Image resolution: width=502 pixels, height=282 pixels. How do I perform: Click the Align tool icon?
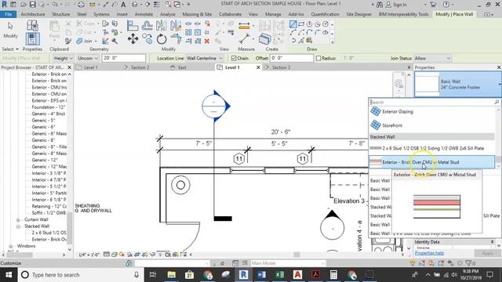(x=133, y=25)
